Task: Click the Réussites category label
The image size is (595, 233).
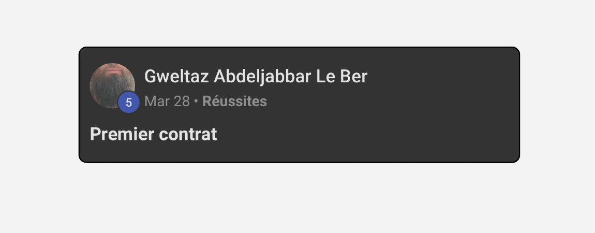Action: (234, 101)
